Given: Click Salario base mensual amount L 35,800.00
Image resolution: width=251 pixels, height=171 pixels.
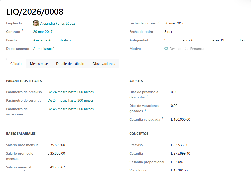Looking at the screenshot, I should [56, 145].
